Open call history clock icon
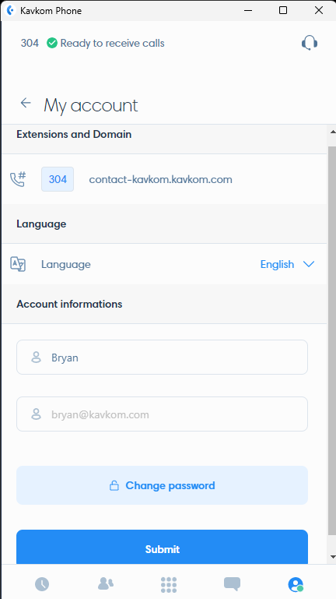This screenshot has height=599, width=336. pyautogui.click(x=42, y=583)
